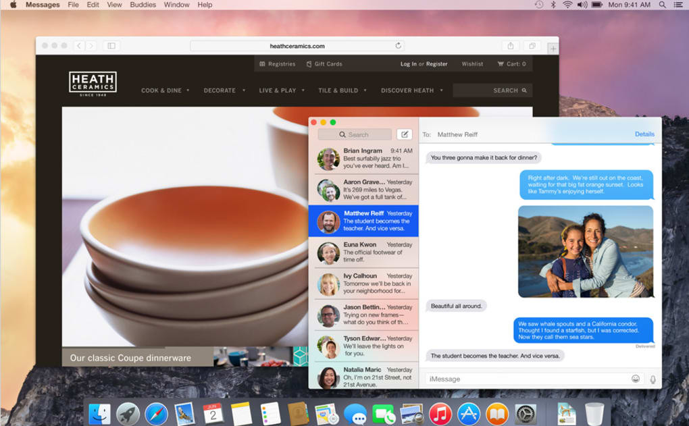Screen dimensions: 689x426
Task: Click the Log In link
Action: [408, 63]
